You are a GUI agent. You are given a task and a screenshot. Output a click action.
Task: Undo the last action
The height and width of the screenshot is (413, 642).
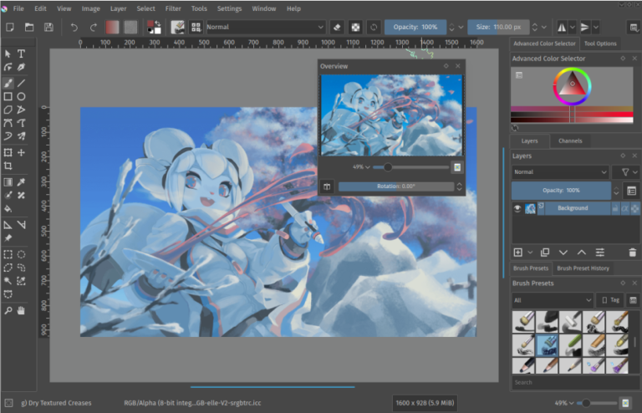pyautogui.click(x=74, y=27)
